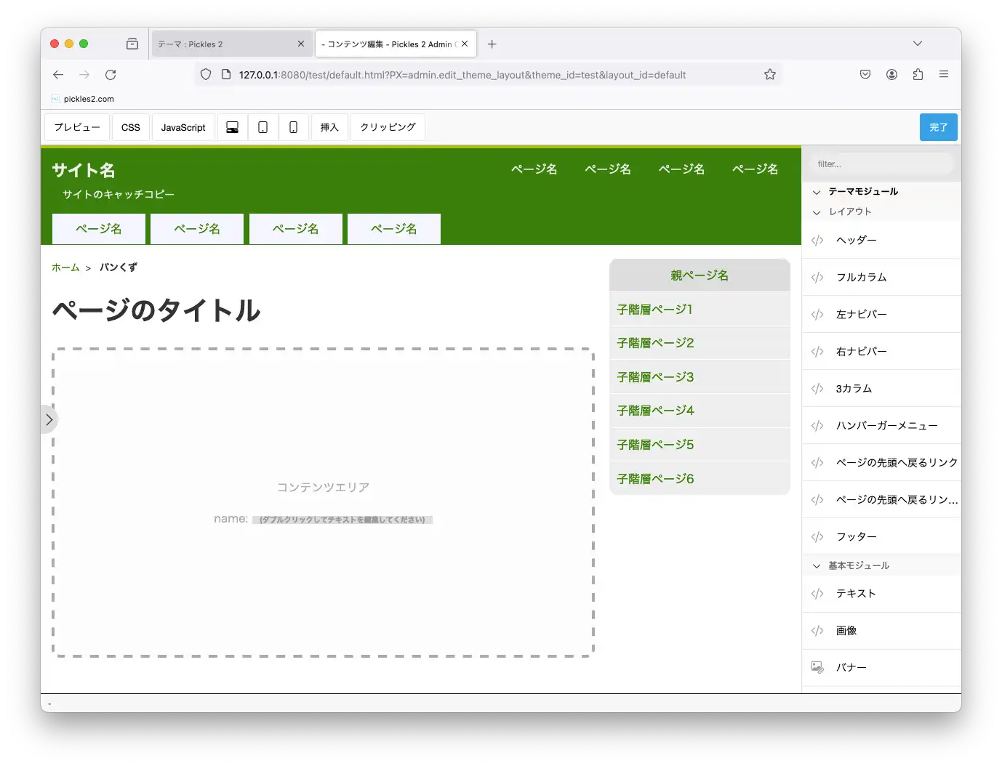Switch to desktop preview size icon
1002x766 pixels.
[232, 127]
